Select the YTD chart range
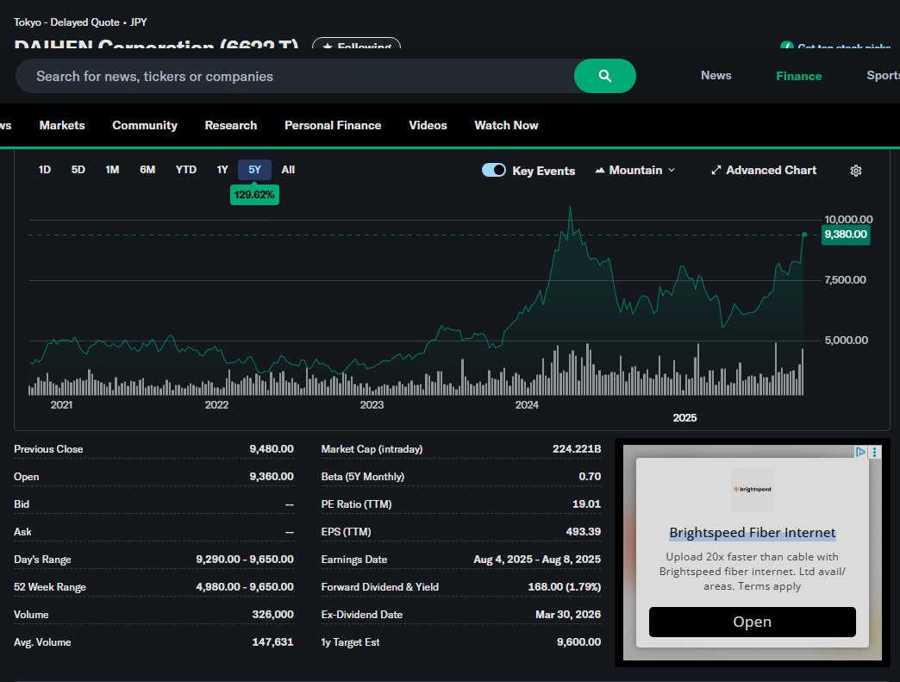The width and height of the screenshot is (900, 682). coord(186,169)
